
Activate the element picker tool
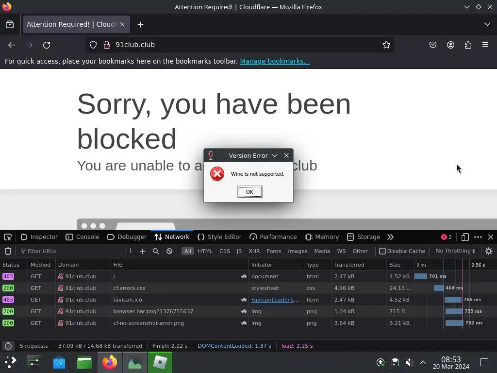[8, 237]
